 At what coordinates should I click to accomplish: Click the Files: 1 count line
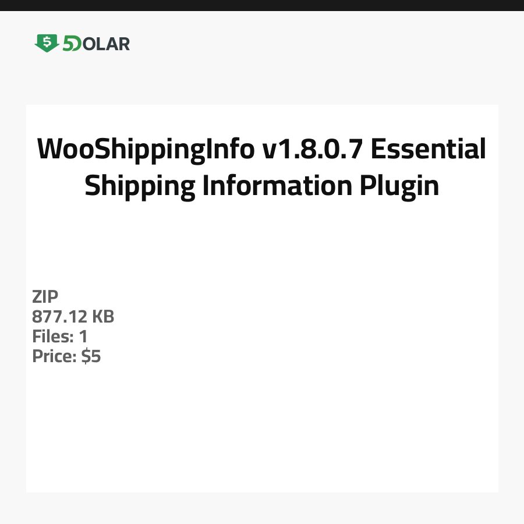click(x=60, y=337)
